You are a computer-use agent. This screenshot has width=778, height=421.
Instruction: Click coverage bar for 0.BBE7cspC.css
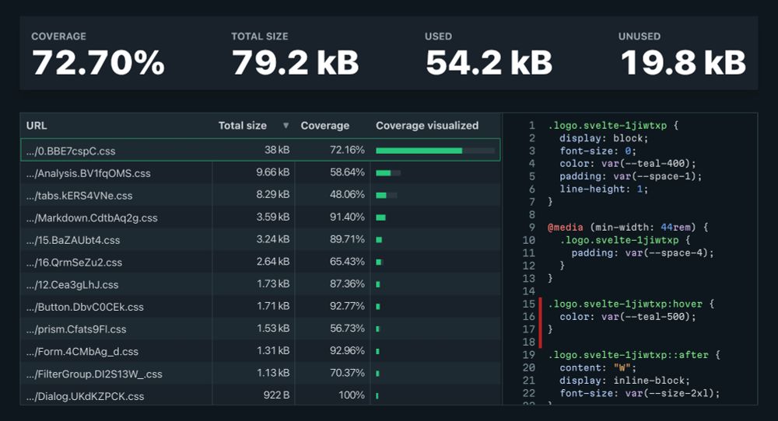tap(435, 151)
